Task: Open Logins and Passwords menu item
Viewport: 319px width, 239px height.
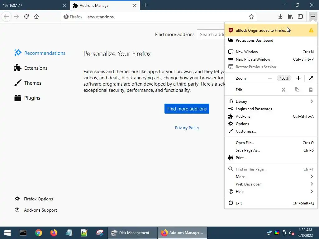Action: pyautogui.click(x=271, y=109)
